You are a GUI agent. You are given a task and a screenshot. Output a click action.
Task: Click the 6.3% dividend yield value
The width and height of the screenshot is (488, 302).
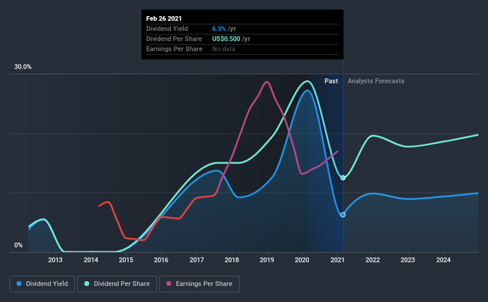tap(219, 29)
